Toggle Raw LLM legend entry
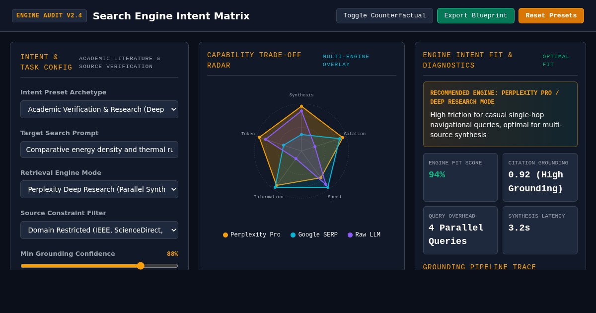 click(364, 235)
